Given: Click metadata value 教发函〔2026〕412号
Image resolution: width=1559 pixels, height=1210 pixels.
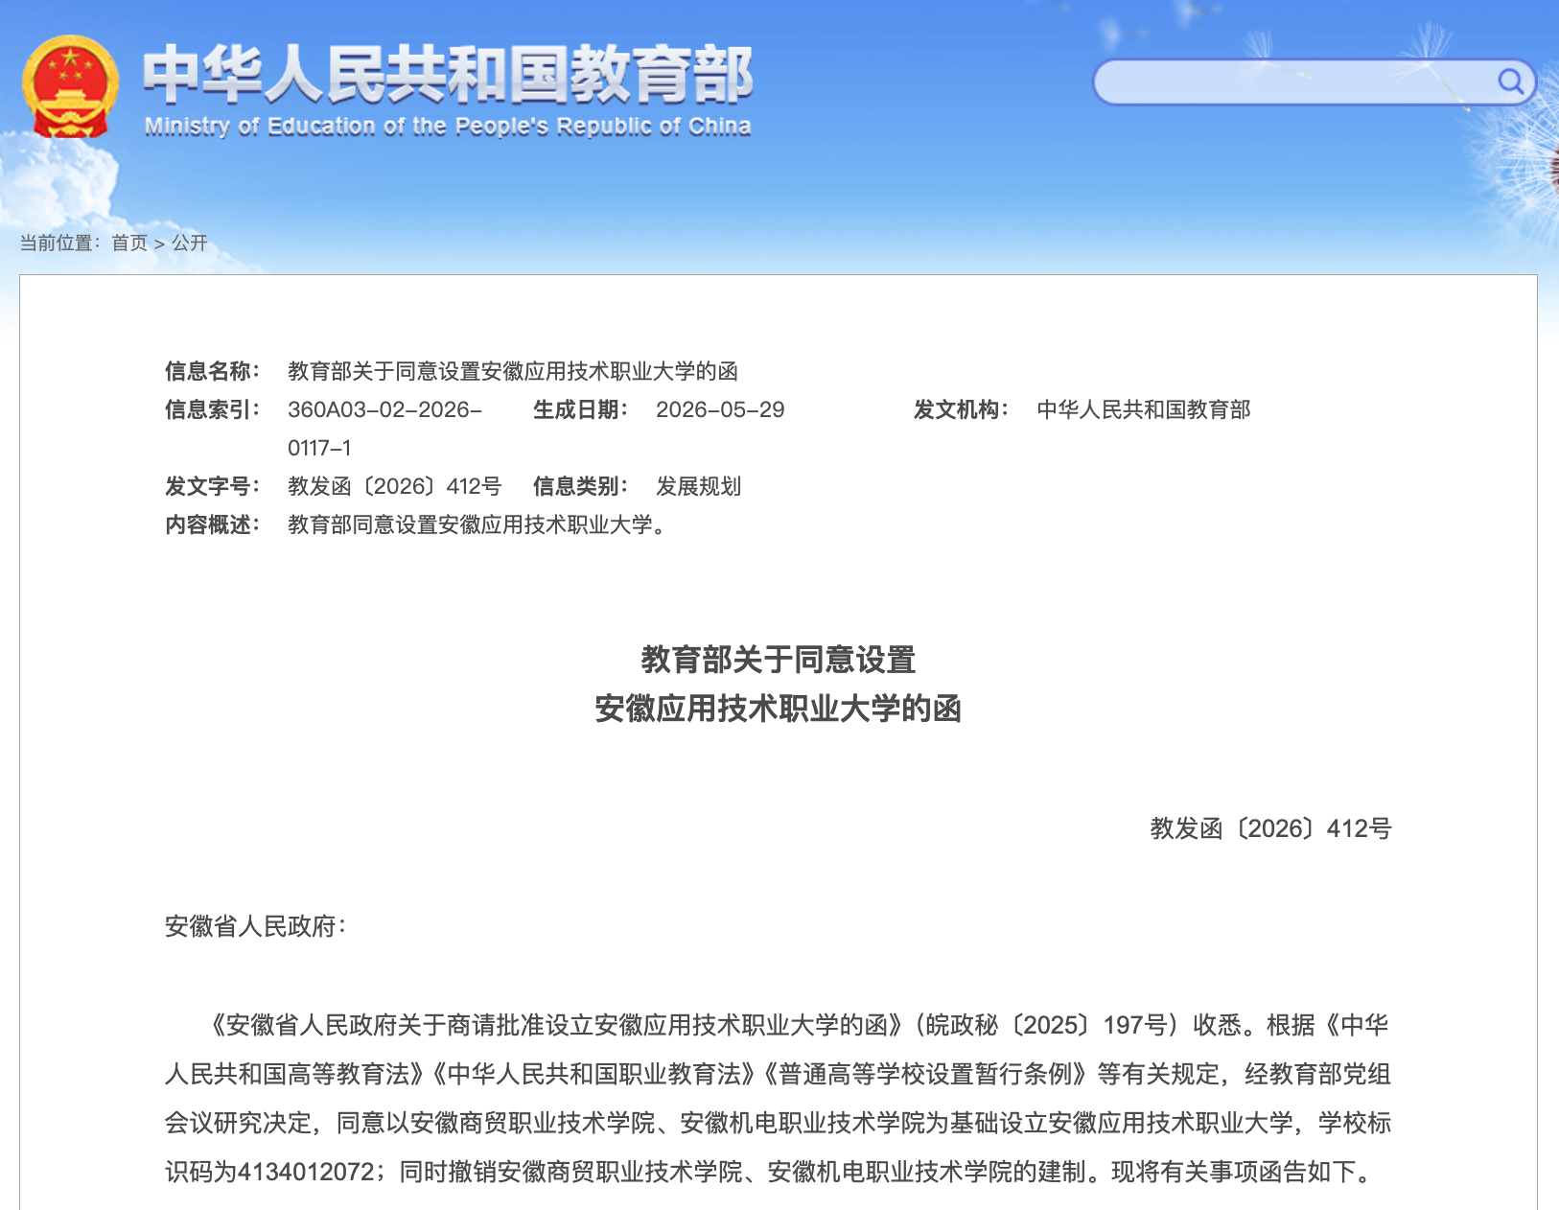Looking at the screenshot, I should pyautogui.click(x=394, y=486).
